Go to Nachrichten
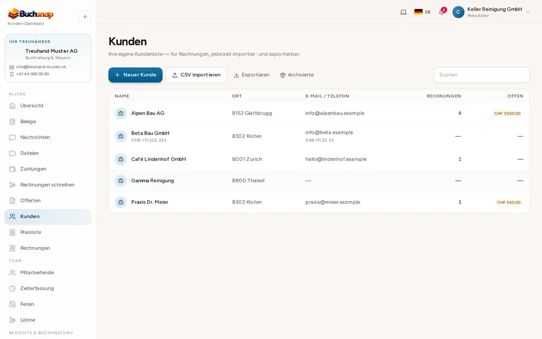This screenshot has width=542, height=339. (48, 137)
